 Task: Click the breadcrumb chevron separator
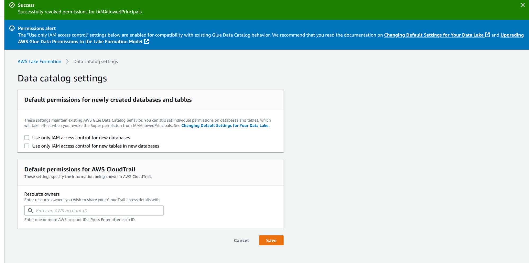[67, 61]
